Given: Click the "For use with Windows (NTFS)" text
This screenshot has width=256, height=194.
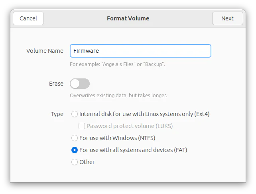Looking at the screenshot, I should pyautogui.click(x=117, y=138).
